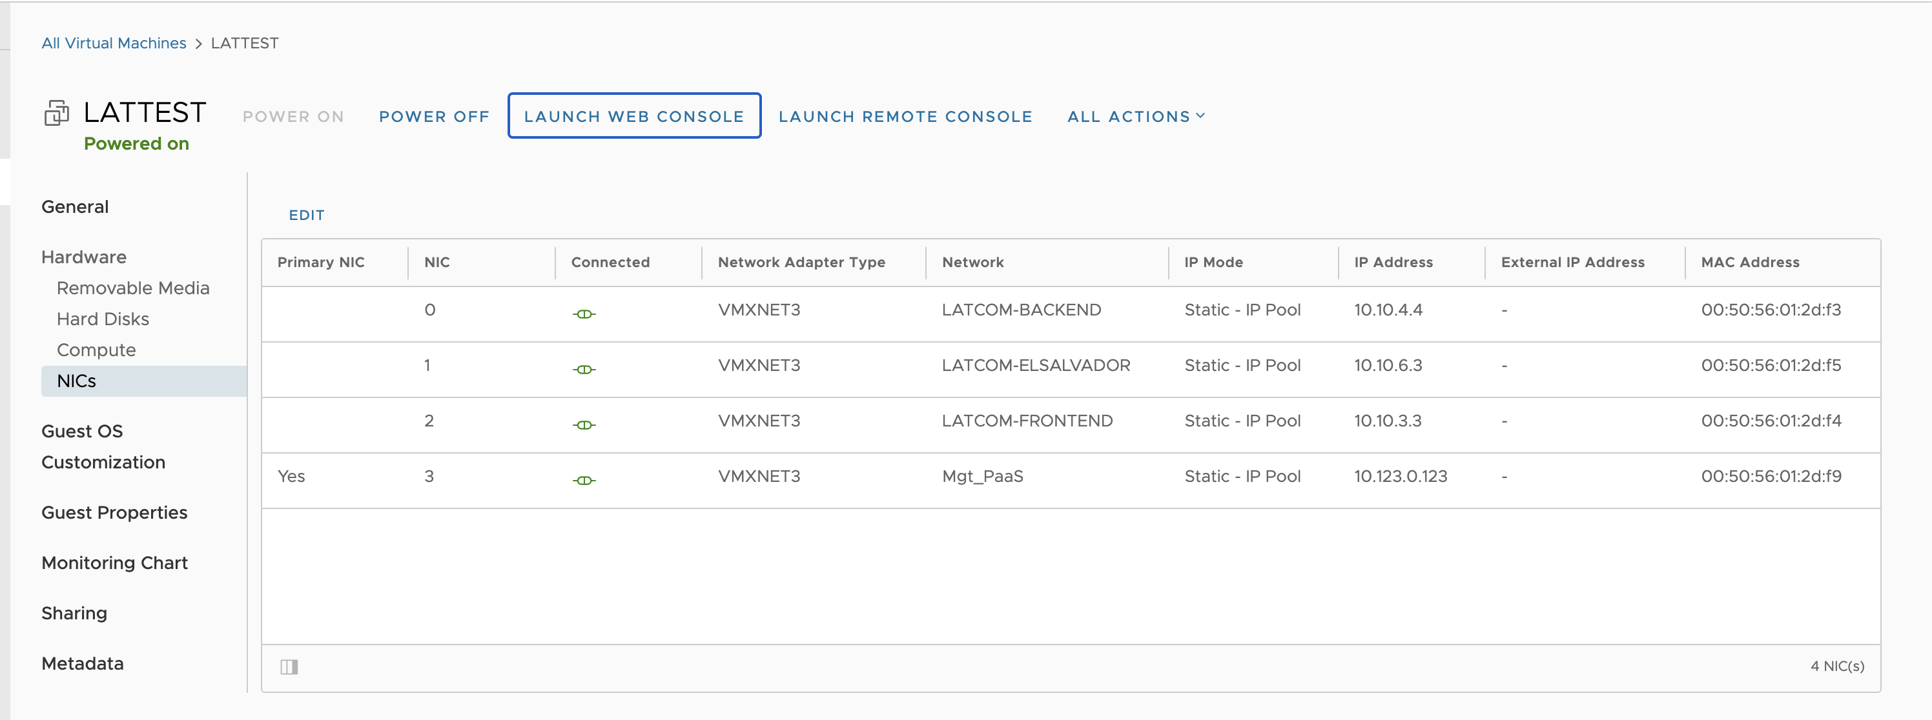This screenshot has height=720, width=1932.
Task: Open the General section
Action: coord(75,207)
